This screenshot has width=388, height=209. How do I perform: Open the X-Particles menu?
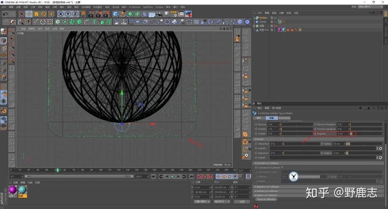click(x=135, y=7)
